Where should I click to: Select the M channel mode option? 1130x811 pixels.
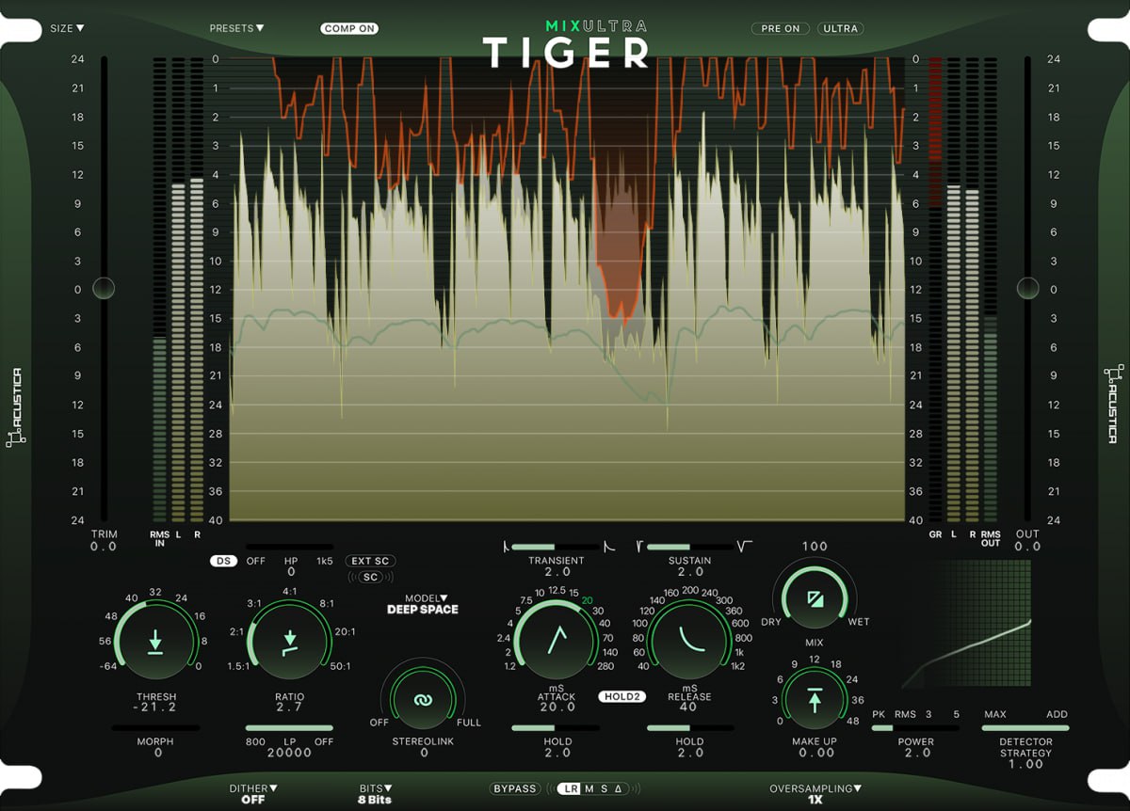[589, 788]
